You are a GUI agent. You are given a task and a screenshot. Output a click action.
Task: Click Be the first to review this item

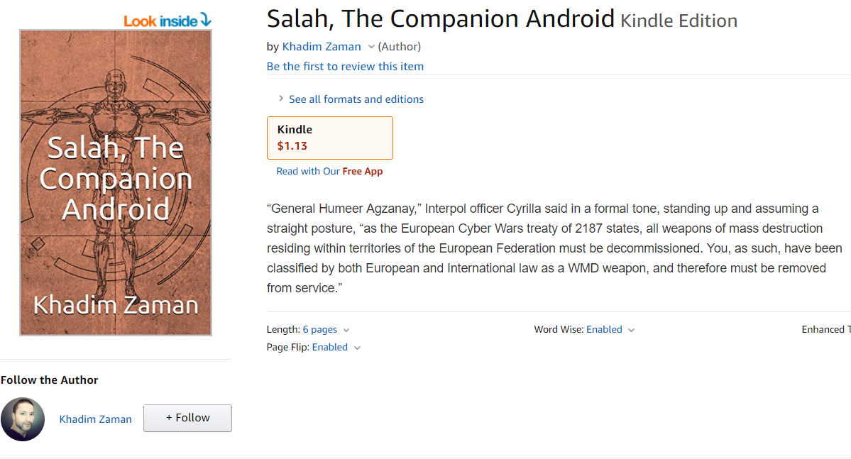[x=345, y=66]
